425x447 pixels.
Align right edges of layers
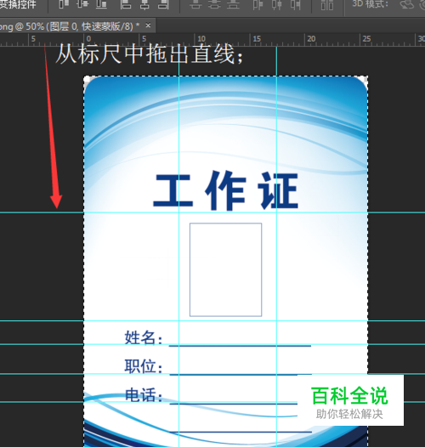pyautogui.click(x=163, y=3)
